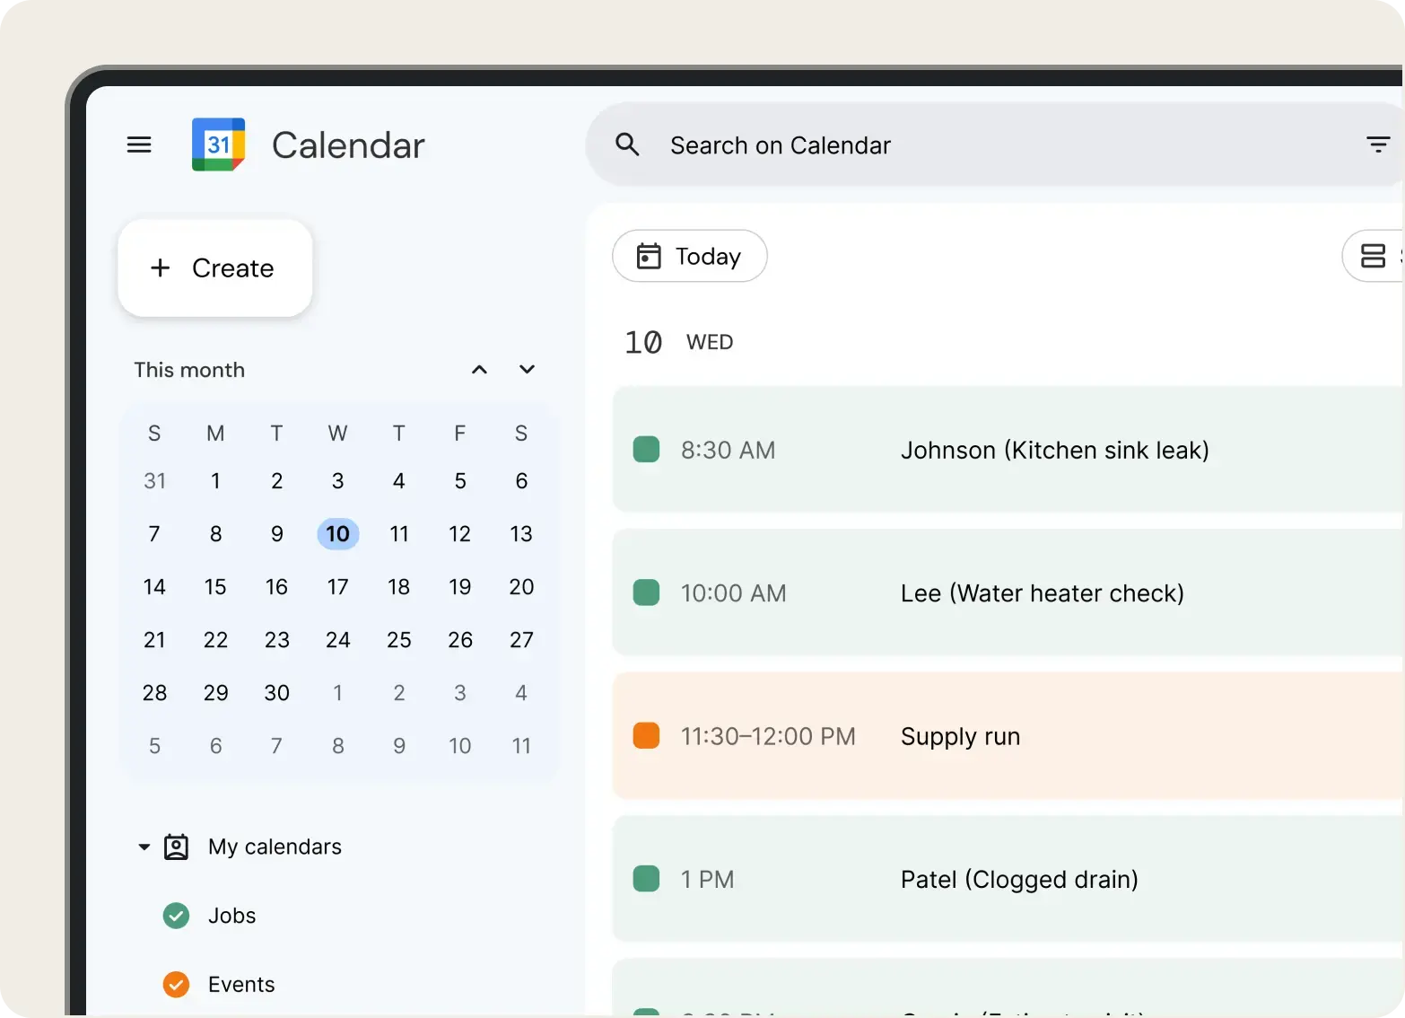Click the Google Calendar logo

[218, 145]
